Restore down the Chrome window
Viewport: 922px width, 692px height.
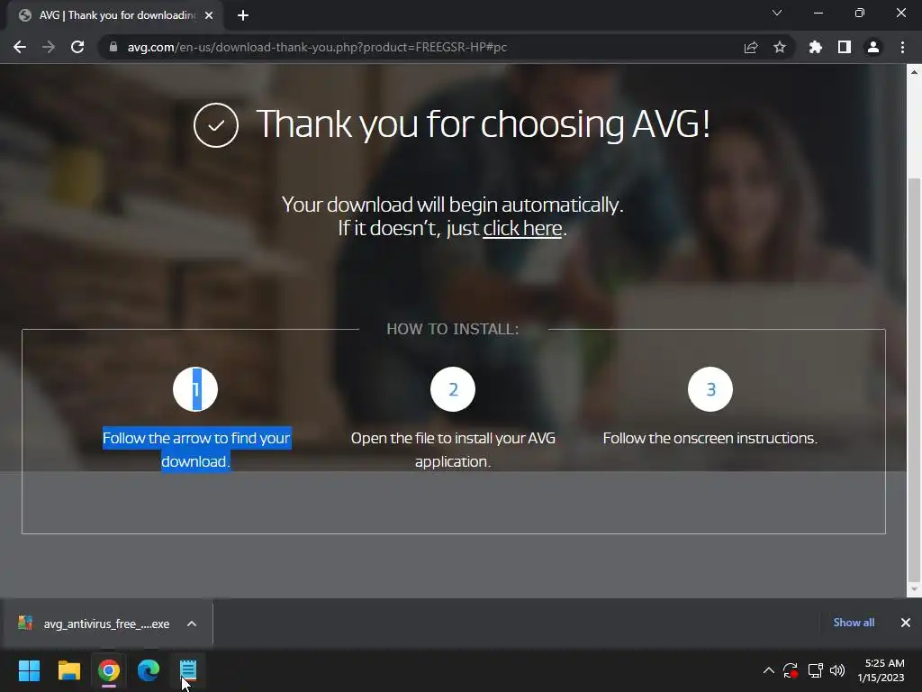[860, 13]
